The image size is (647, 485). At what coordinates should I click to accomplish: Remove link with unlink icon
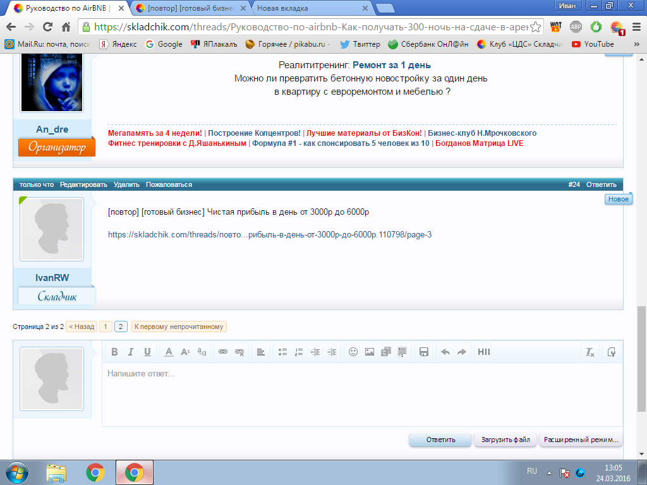[x=239, y=352]
